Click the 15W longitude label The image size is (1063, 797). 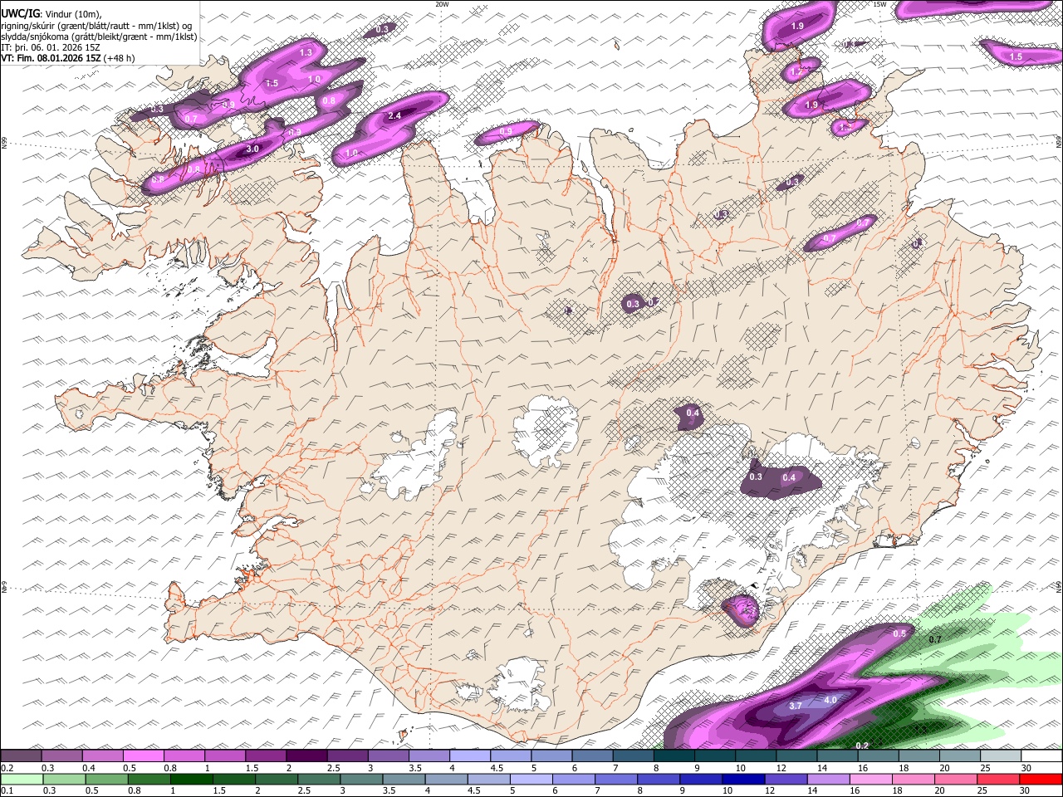879,4
